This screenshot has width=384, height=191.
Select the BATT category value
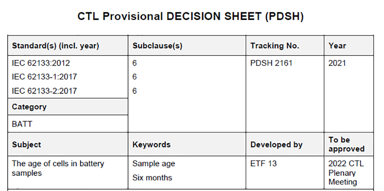[22, 124]
